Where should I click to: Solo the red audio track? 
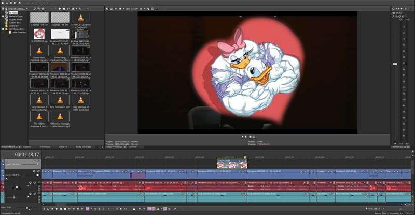pos(34,182)
